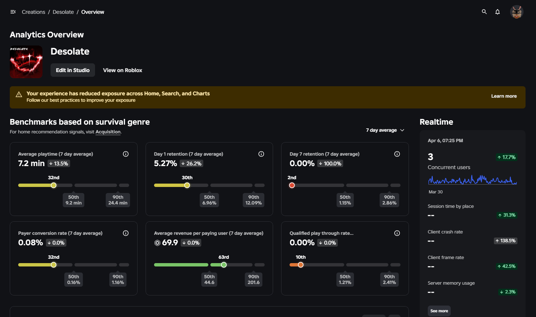
Task: Click the concurrent users sparkline chart
Action: tap(472, 180)
